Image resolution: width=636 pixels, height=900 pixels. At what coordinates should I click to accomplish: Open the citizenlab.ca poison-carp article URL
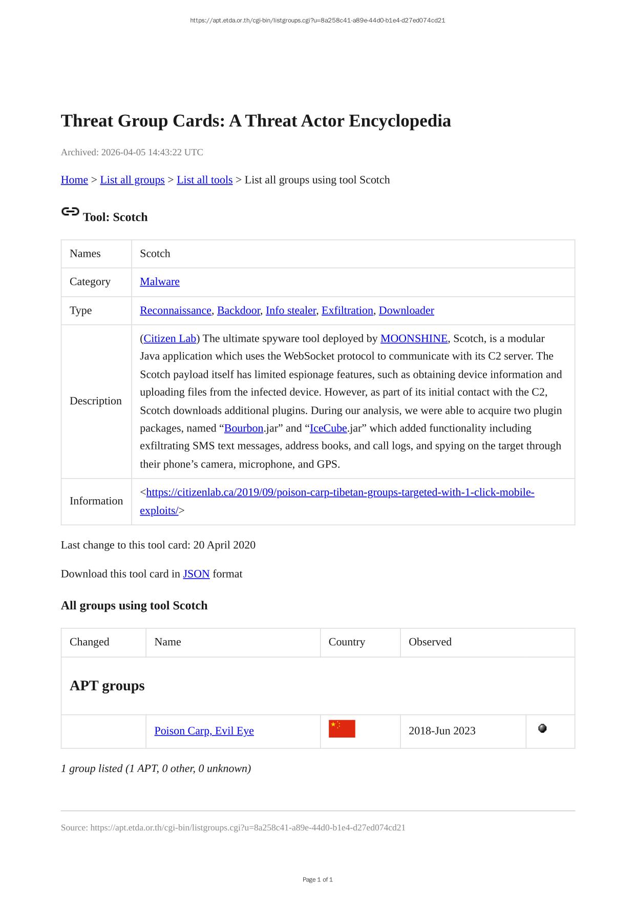pyautogui.click(x=340, y=493)
